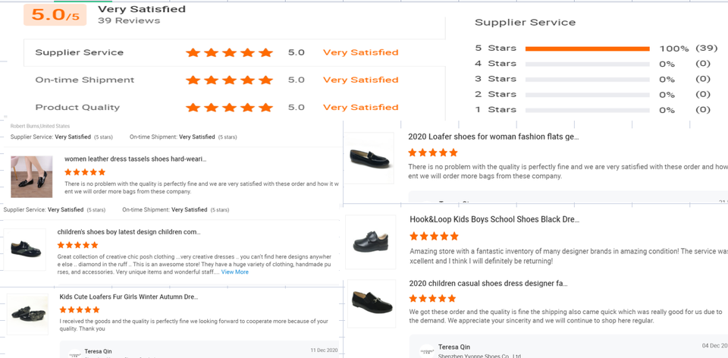Open "2020 children casual shoes dress" title link
The height and width of the screenshot is (358, 728).
point(488,284)
